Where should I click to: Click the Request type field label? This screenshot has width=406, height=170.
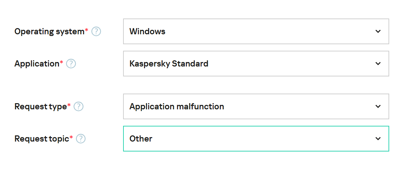[40, 106]
